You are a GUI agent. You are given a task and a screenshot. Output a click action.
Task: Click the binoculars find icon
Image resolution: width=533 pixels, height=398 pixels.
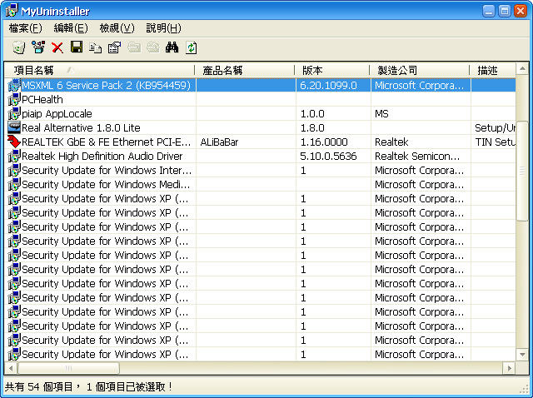172,47
